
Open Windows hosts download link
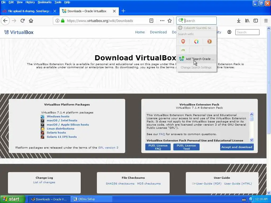click(58, 117)
